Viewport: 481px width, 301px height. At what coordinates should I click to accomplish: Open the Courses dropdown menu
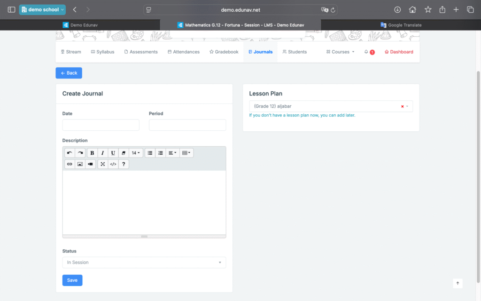coord(341,52)
